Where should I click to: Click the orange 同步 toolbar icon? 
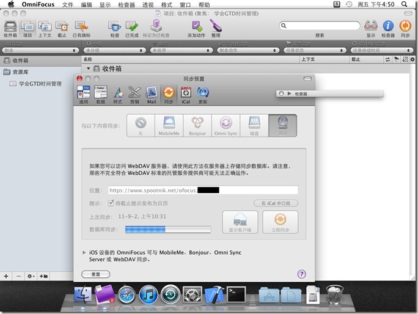(405, 29)
